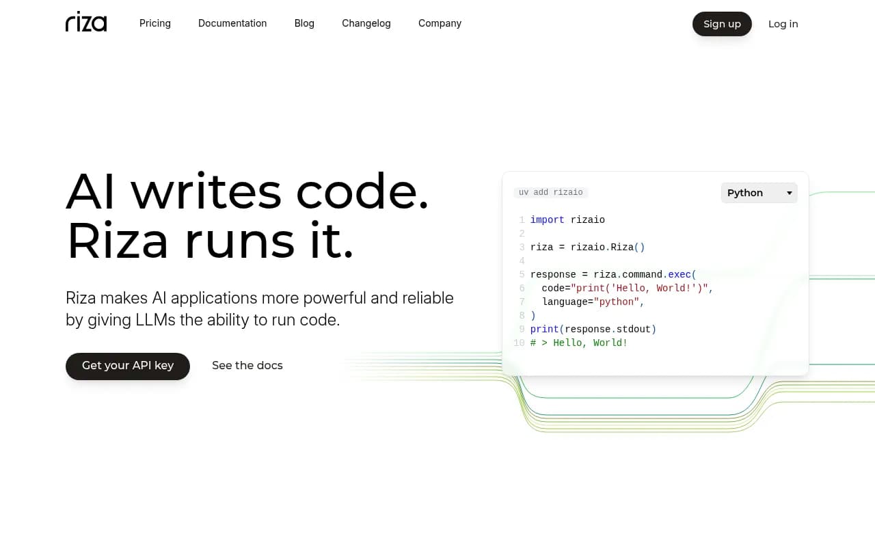
Task: Select Log in link
Action: pyautogui.click(x=783, y=24)
